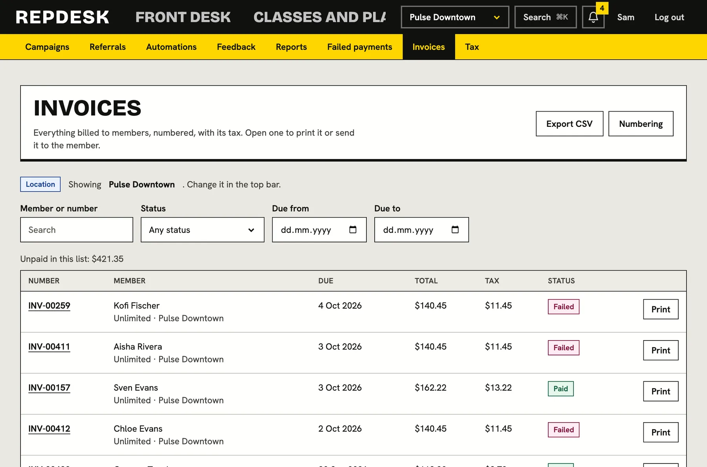The height and width of the screenshot is (467, 707).
Task: Switch to the Referrals tab
Action: 108,47
